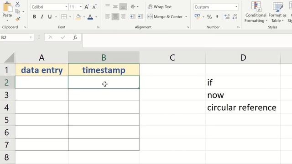Toggle Underline formatting
The image size is (292, 164).
pyautogui.click(x=50, y=17)
